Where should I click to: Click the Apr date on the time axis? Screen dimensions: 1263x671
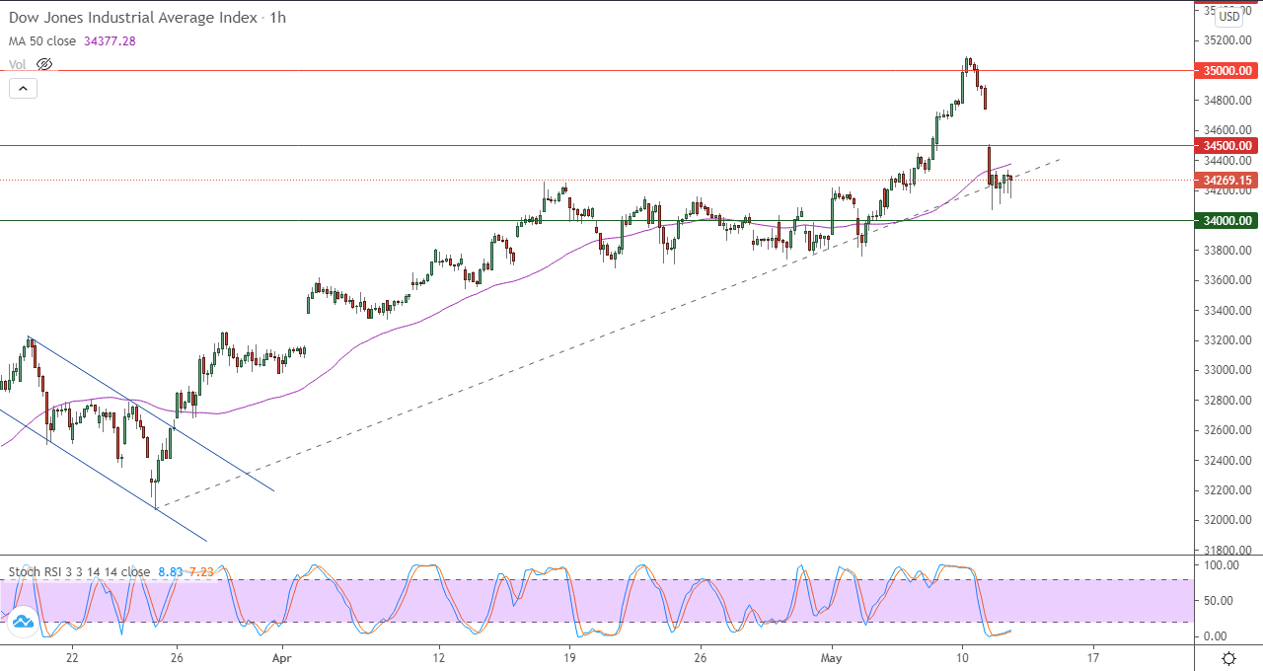pyautogui.click(x=282, y=657)
